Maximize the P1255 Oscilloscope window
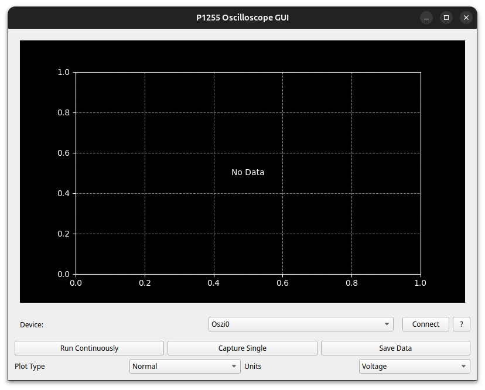Image resolution: width=485 pixels, height=390 pixels. tap(446, 18)
